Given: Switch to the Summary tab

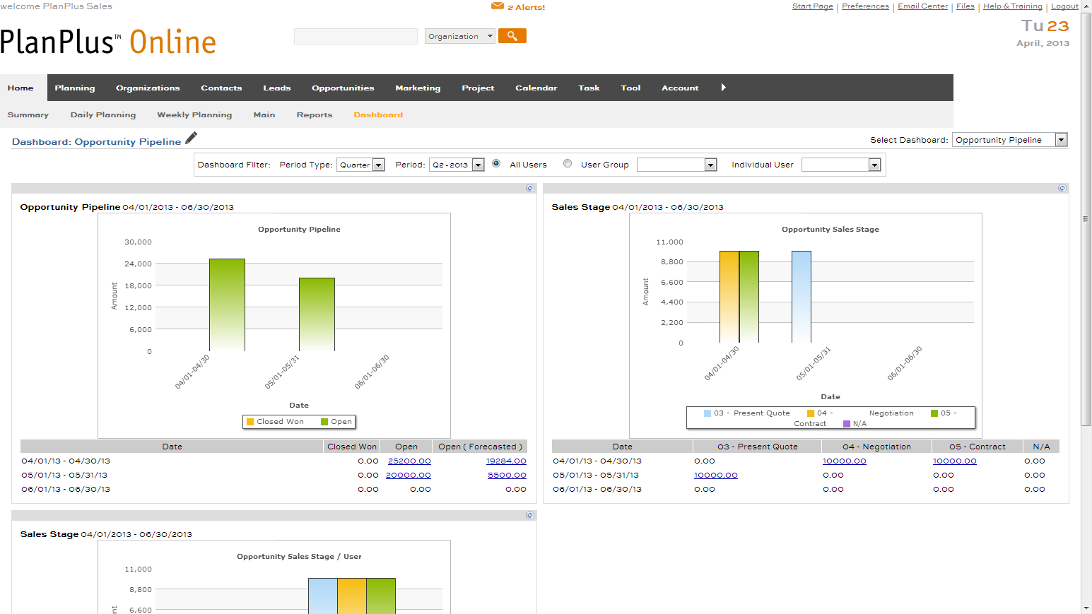Looking at the screenshot, I should click(28, 114).
